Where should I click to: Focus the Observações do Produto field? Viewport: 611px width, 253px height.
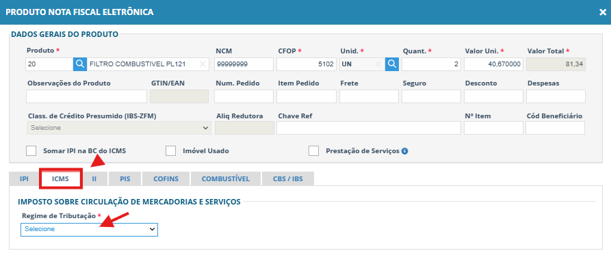coord(86,96)
